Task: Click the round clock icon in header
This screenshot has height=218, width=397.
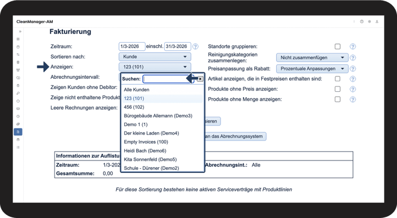Action: pyautogui.click(x=362, y=21)
